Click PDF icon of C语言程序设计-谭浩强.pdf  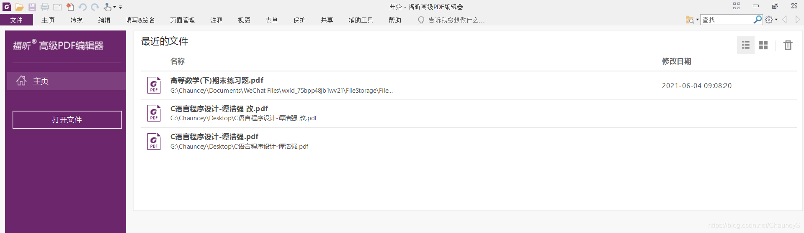tap(154, 142)
